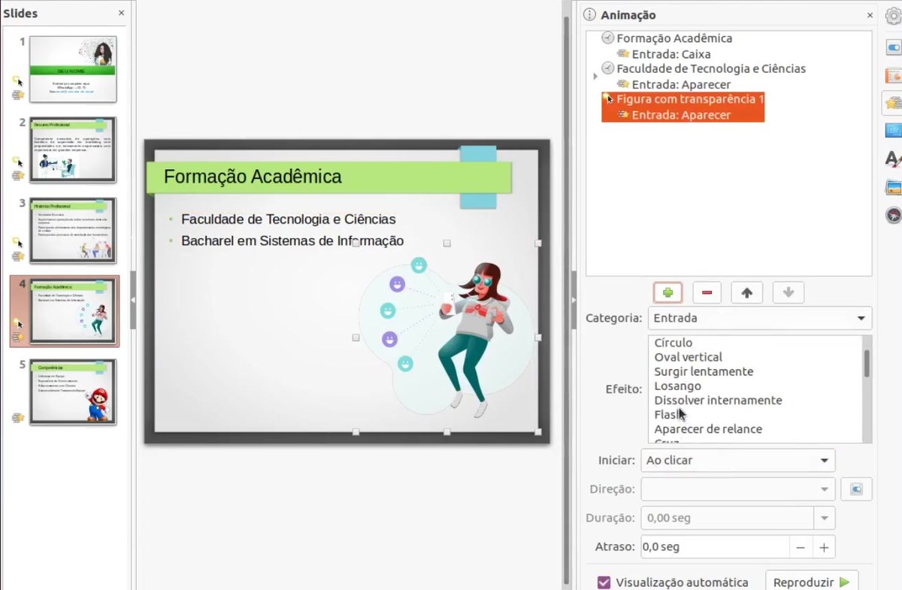Click the Slides panel collapse handle
Image resolution: width=902 pixels, height=590 pixels.
(x=134, y=300)
